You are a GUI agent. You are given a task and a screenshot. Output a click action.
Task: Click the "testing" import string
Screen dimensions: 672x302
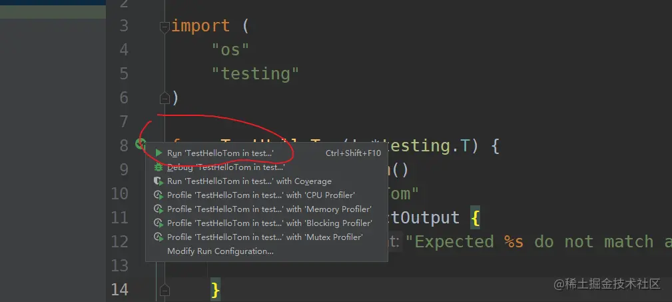256,74
